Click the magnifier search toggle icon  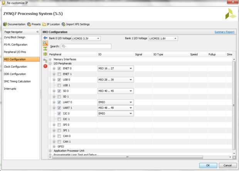click(45, 44)
